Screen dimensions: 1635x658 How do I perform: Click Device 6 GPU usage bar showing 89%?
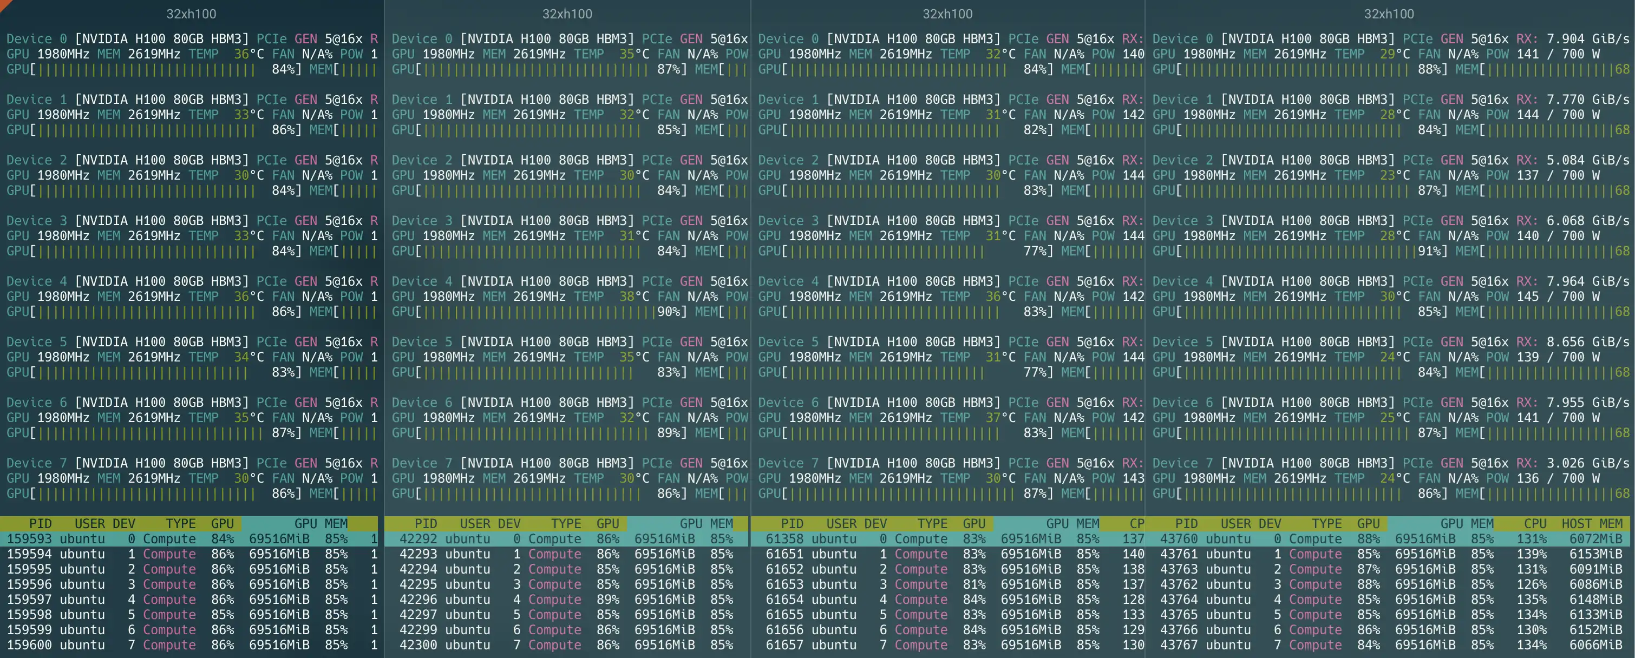(539, 433)
